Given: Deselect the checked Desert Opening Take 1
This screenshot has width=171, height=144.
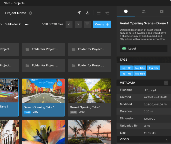Looking at the screenshot, I should [x=60, y=84].
